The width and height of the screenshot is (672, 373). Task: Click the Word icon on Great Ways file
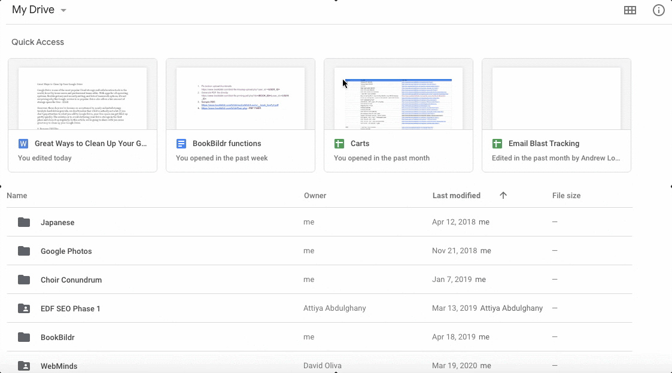click(x=24, y=144)
